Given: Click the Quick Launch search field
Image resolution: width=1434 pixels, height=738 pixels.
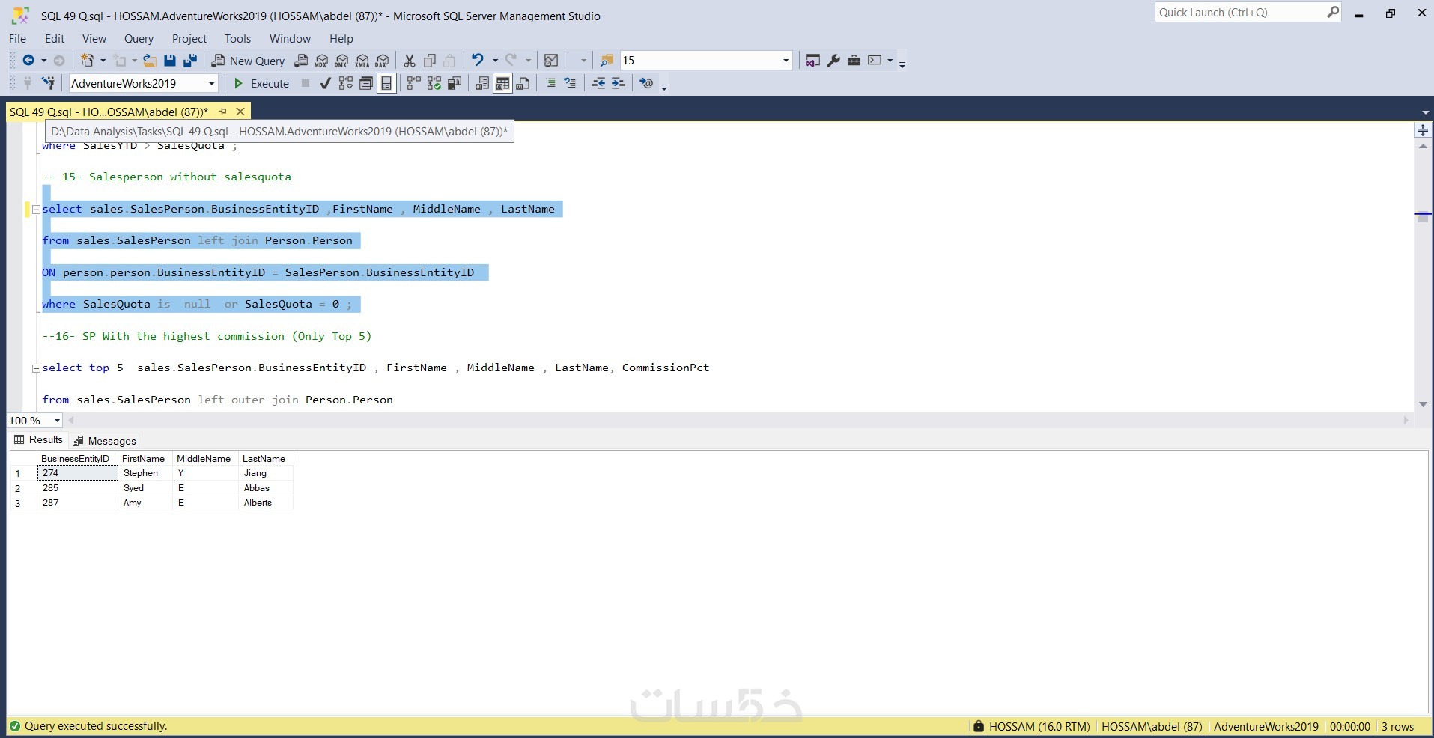Looking at the screenshot, I should (x=1248, y=13).
